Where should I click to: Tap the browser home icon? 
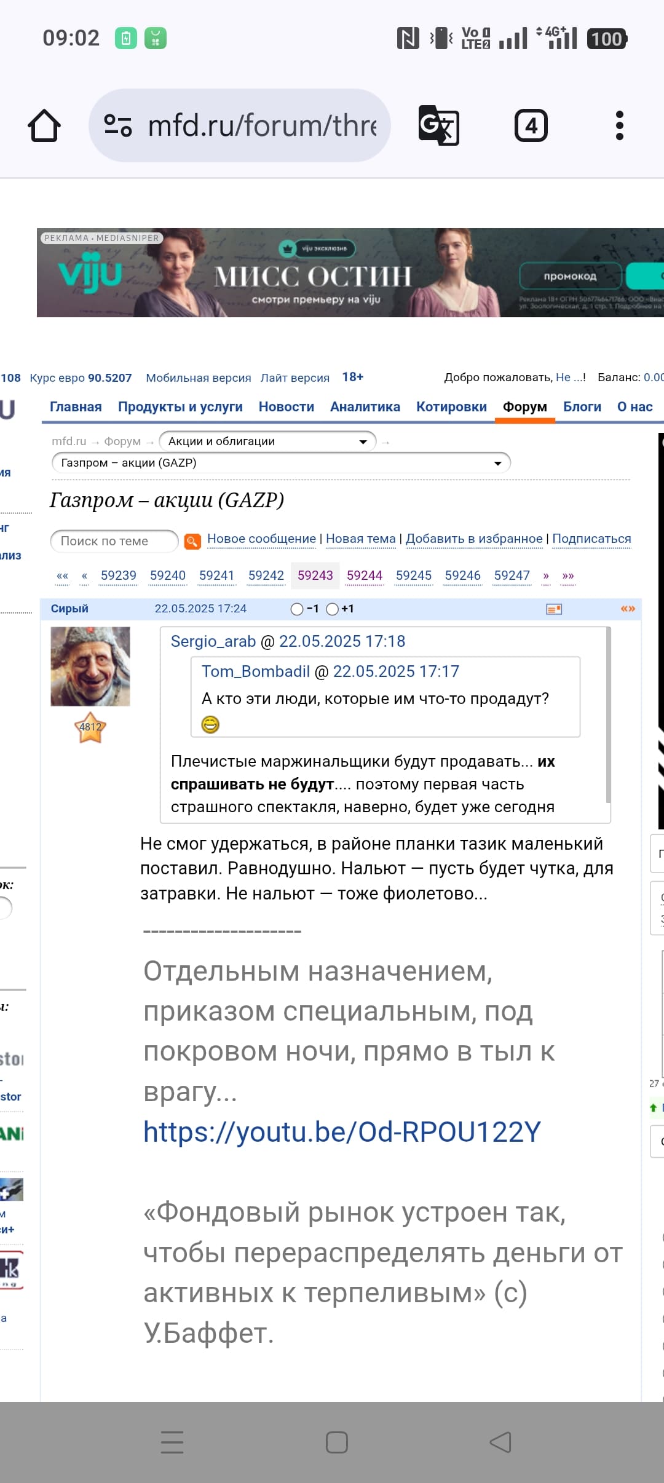tap(44, 125)
